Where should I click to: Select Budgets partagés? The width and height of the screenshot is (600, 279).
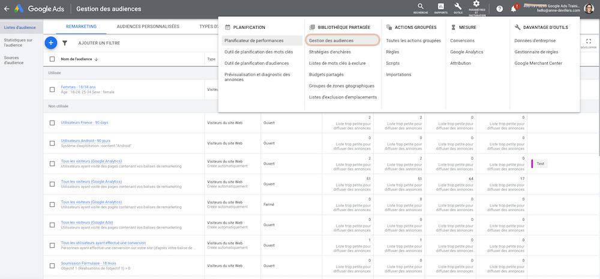[x=326, y=74]
